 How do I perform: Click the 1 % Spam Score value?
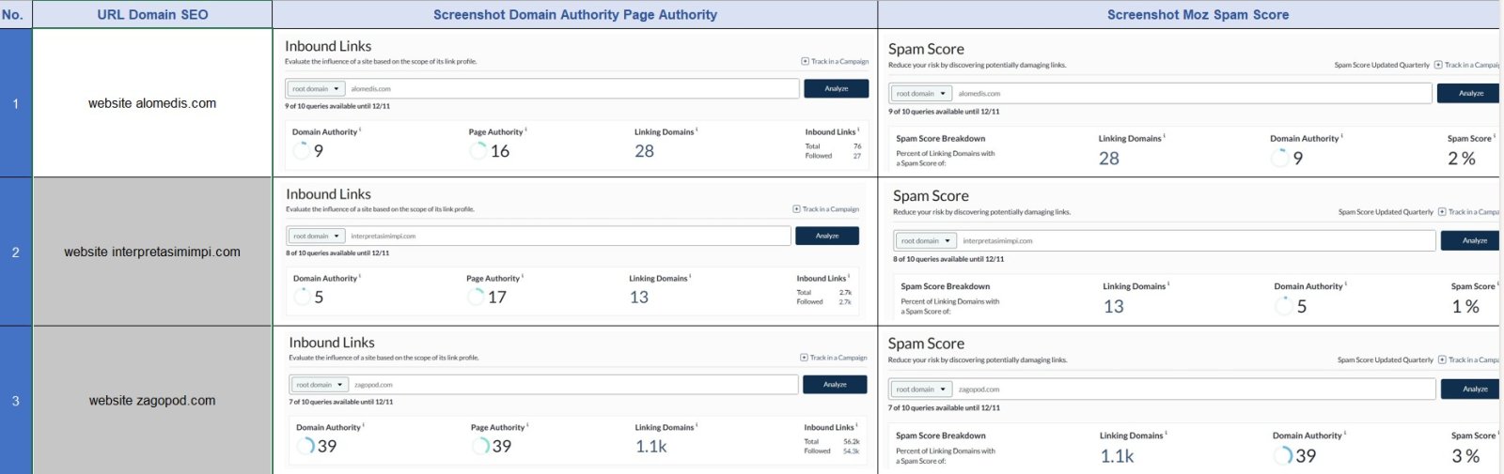pyautogui.click(x=1465, y=307)
